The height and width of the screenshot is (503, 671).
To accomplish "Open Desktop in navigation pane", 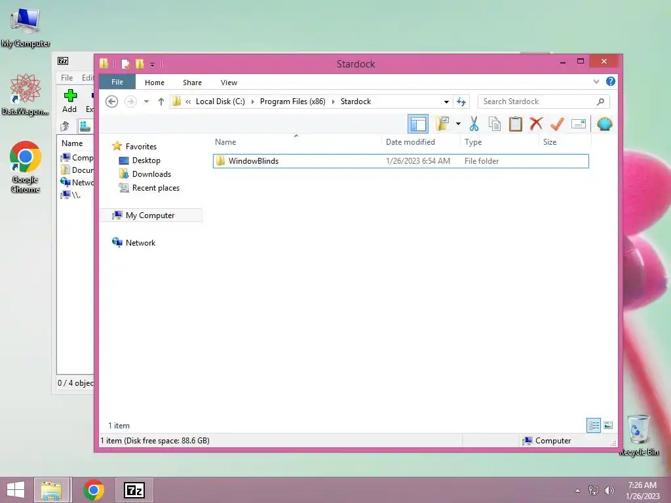I will tap(140, 160).
